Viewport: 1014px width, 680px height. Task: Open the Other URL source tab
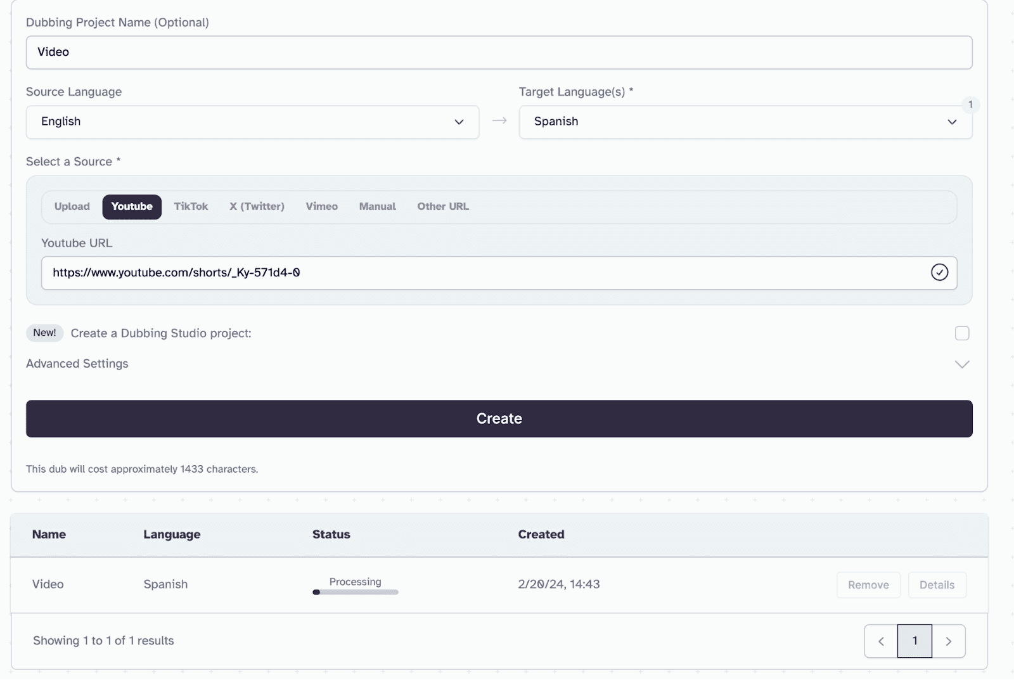pyautogui.click(x=443, y=207)
